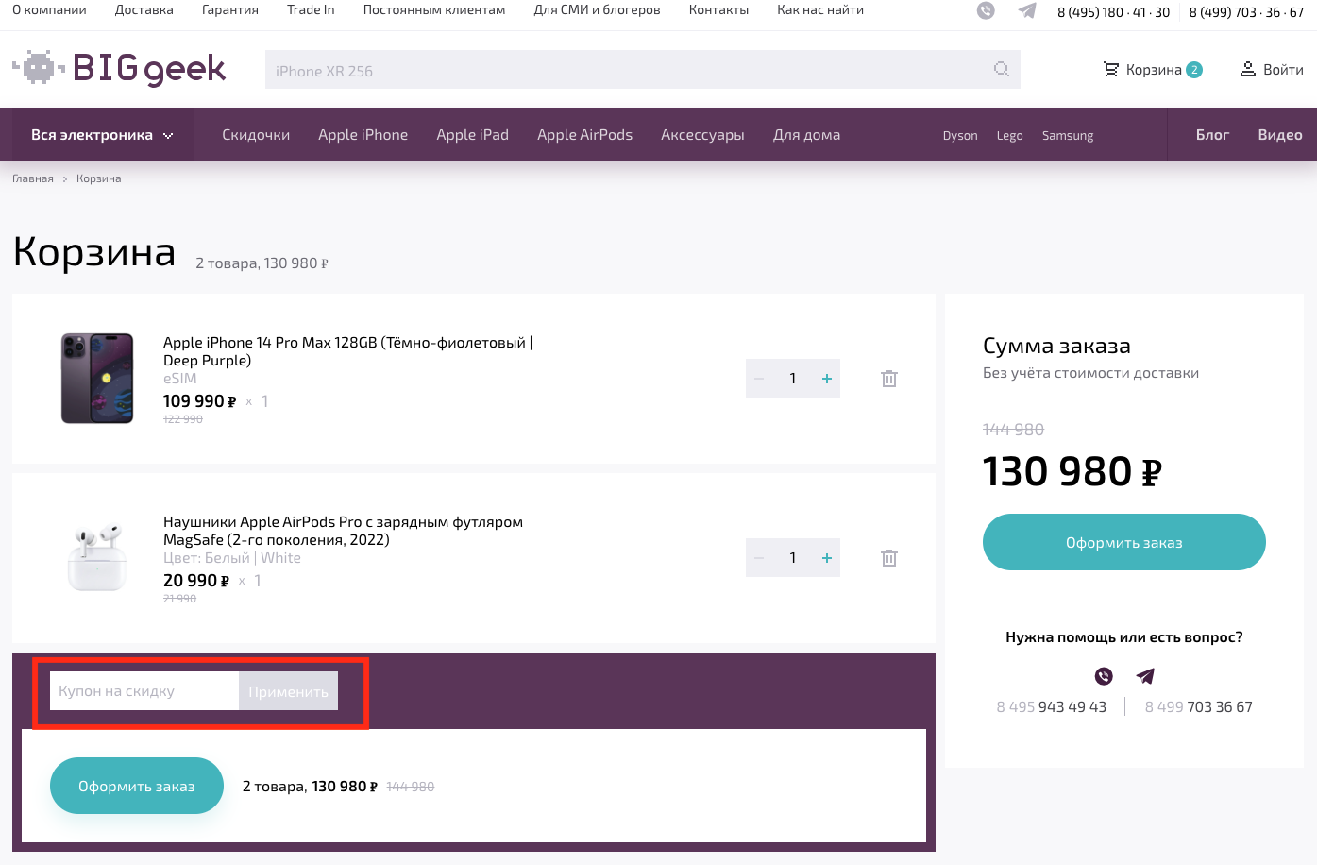This screenshot has height=865, width=1317.
Task: Go to Главная breadcrumb
Action: (33, 178)
